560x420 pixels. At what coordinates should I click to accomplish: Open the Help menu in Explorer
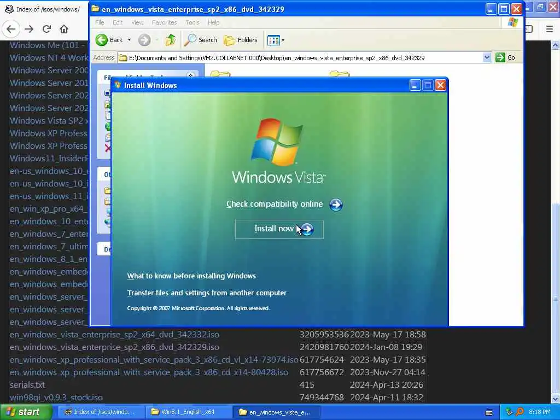tap(214, 22)
